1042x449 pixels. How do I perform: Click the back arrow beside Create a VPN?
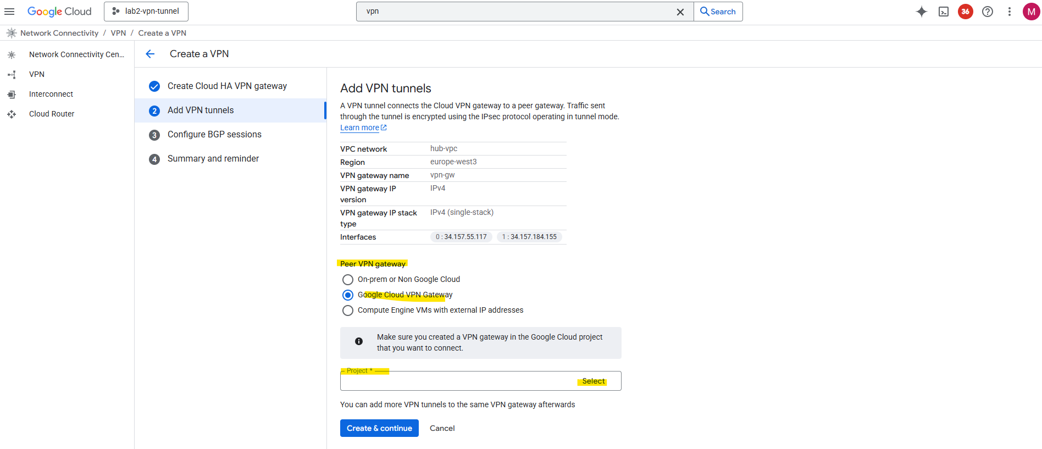tap(150, 54)
